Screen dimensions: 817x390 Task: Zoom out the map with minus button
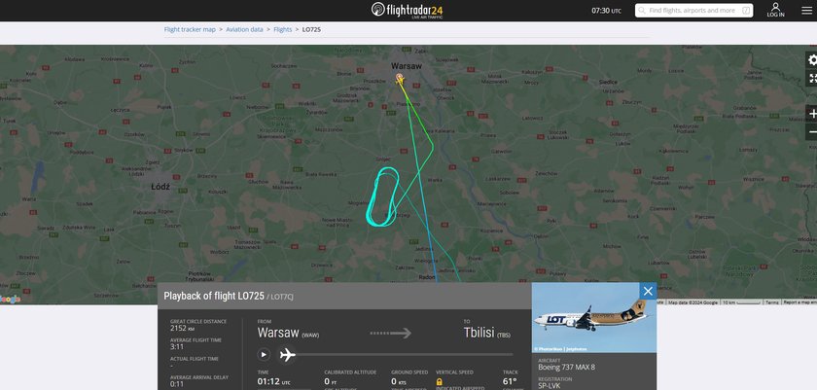pos(812,131)
